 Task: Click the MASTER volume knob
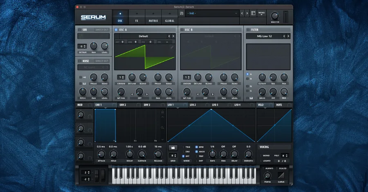coord(275,16)
